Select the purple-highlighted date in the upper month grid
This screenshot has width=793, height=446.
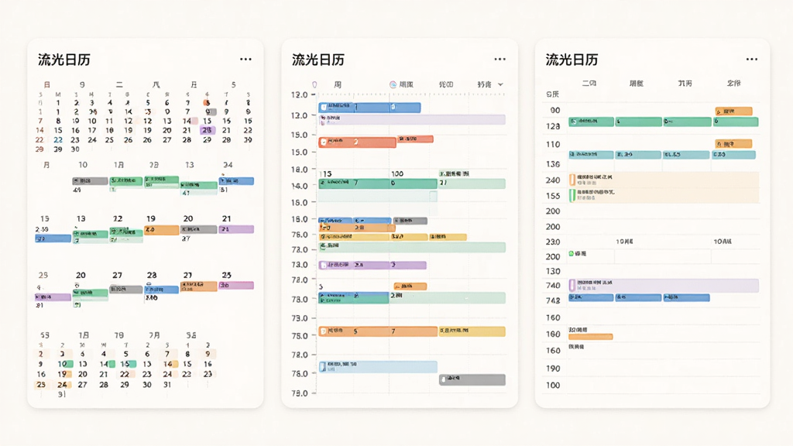(x=207, y=130)
